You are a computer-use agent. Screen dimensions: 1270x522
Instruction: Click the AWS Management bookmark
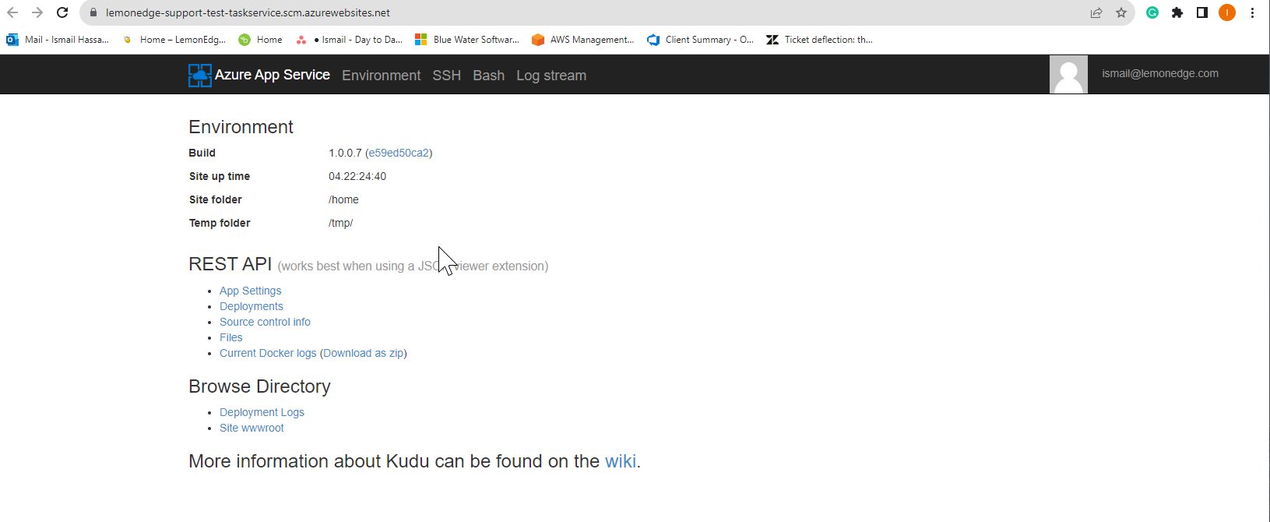pos(582,40)
